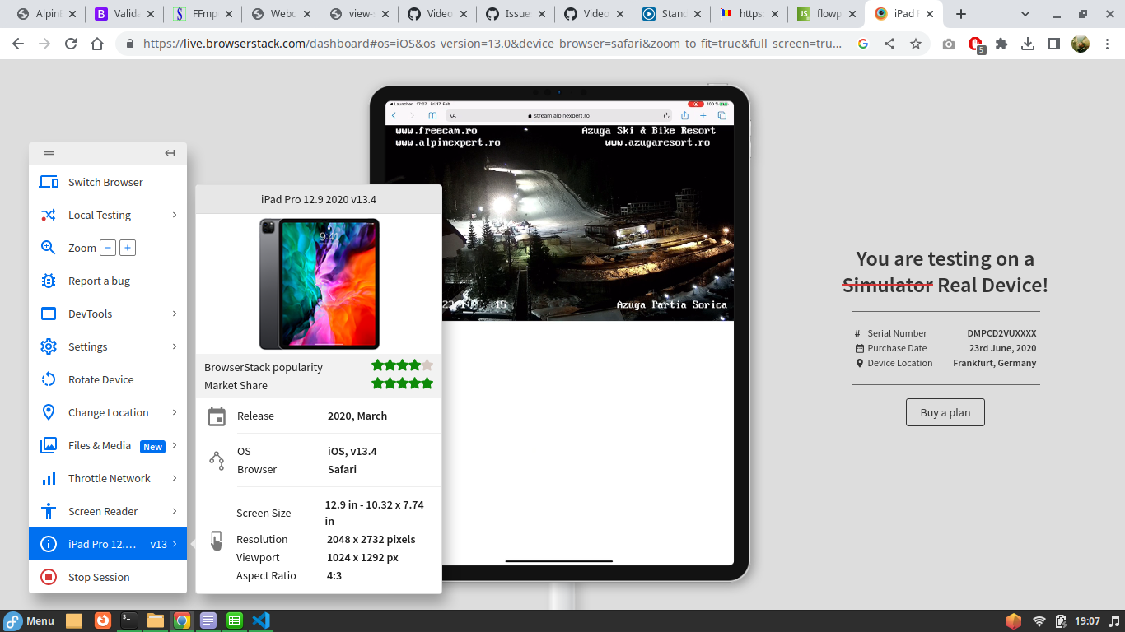The height and width of the screenshot is (632, 1125).
Task: Click the Files & Media icon
Action: click(49, 445)
